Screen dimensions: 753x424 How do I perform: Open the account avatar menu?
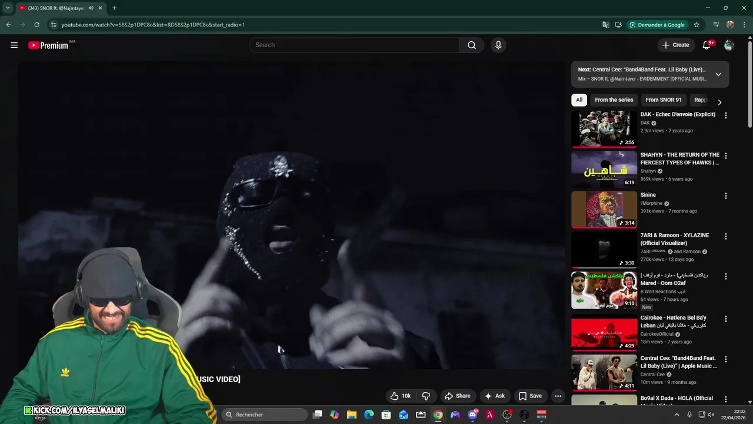(729, 45)
